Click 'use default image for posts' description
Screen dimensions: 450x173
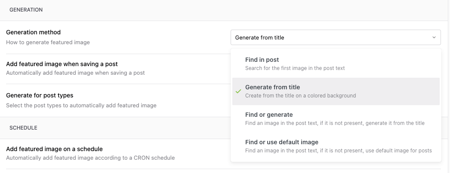[338, 151]
